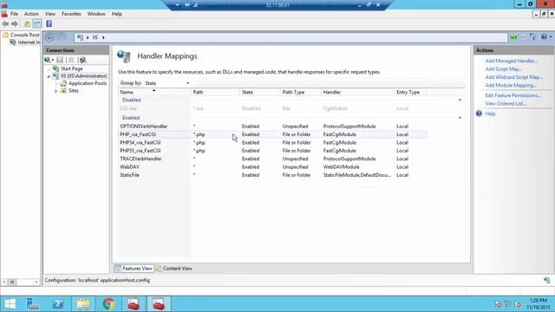
Task: Click the help icon at address bar right
Action: [544, 37]
